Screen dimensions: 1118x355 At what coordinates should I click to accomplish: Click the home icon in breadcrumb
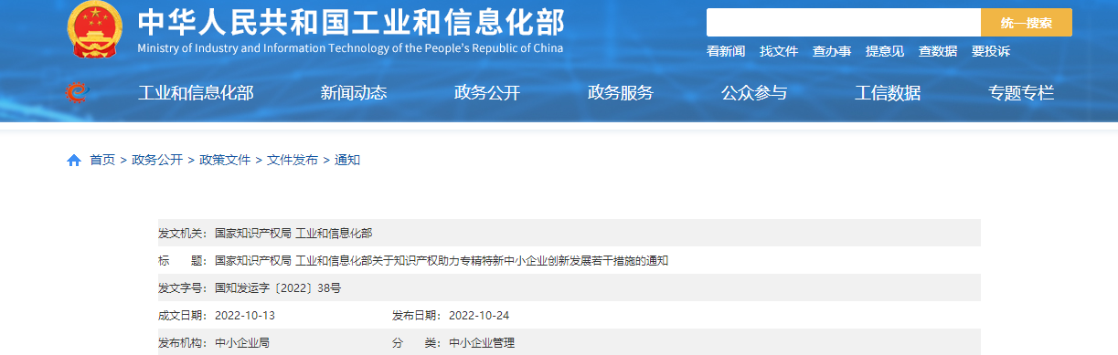(x=74, y=160)
